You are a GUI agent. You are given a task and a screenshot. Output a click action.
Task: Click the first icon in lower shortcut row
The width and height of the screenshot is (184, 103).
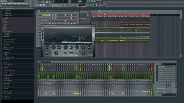click(x=88, y=5)
